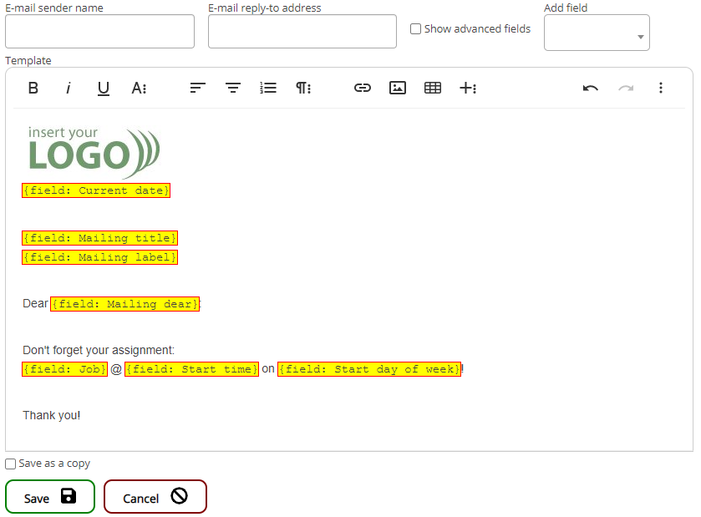701x517 pixels.
Task: Open the more options vertical ellipsis menu
Action: 661,88
